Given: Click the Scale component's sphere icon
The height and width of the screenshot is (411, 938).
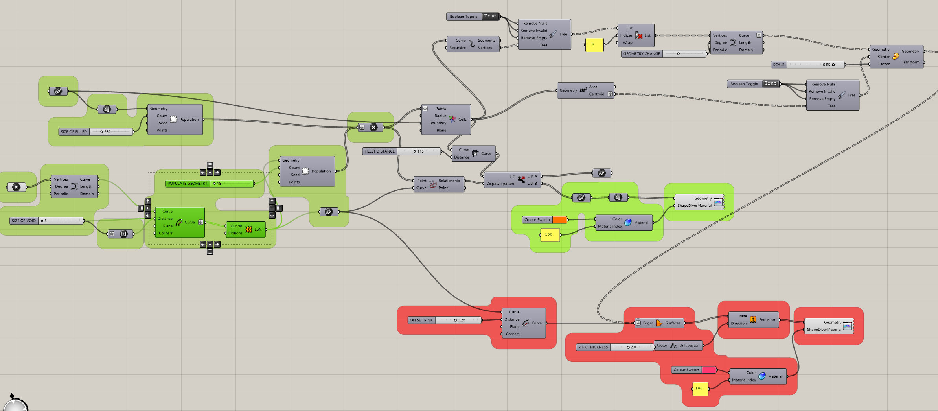Looking at the screenshot, I should point(896,57).
